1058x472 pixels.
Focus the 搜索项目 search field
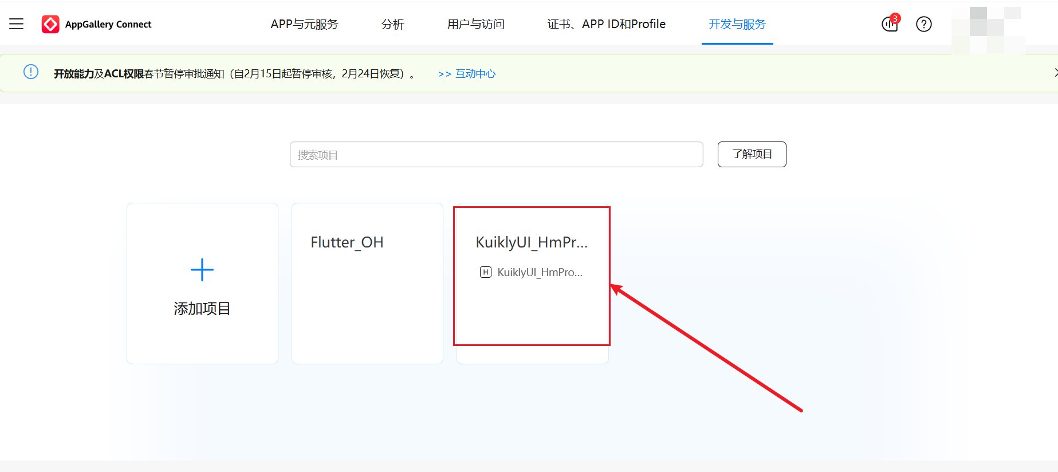tap(496, 155)
